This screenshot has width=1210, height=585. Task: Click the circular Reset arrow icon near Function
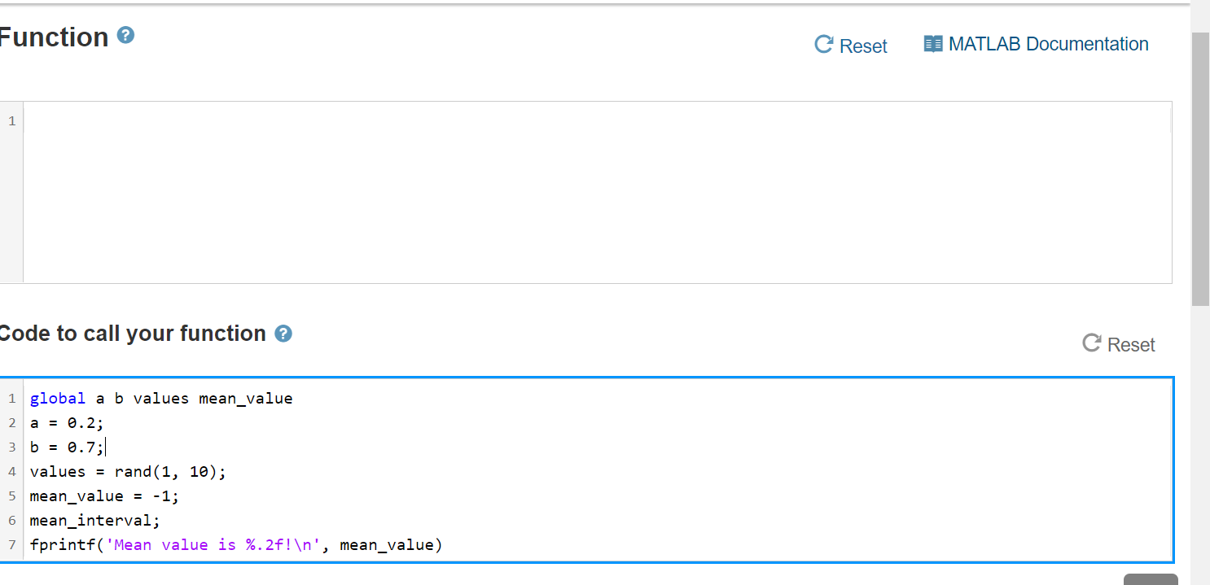822,45
